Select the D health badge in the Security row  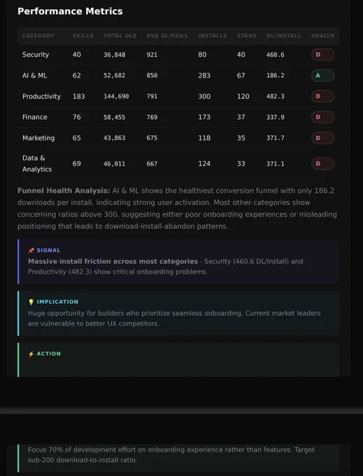[322, 55]
